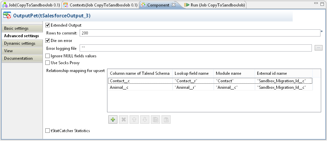Click the move row down arrow
The height and width of the screenshot is (141, 327).
(x=145, y=119)
